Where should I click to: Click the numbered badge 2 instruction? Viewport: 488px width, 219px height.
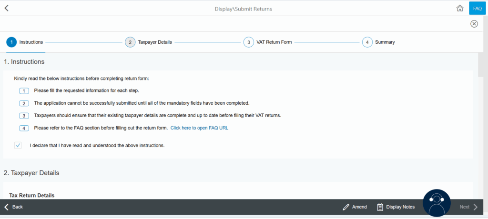coord(24,103)
